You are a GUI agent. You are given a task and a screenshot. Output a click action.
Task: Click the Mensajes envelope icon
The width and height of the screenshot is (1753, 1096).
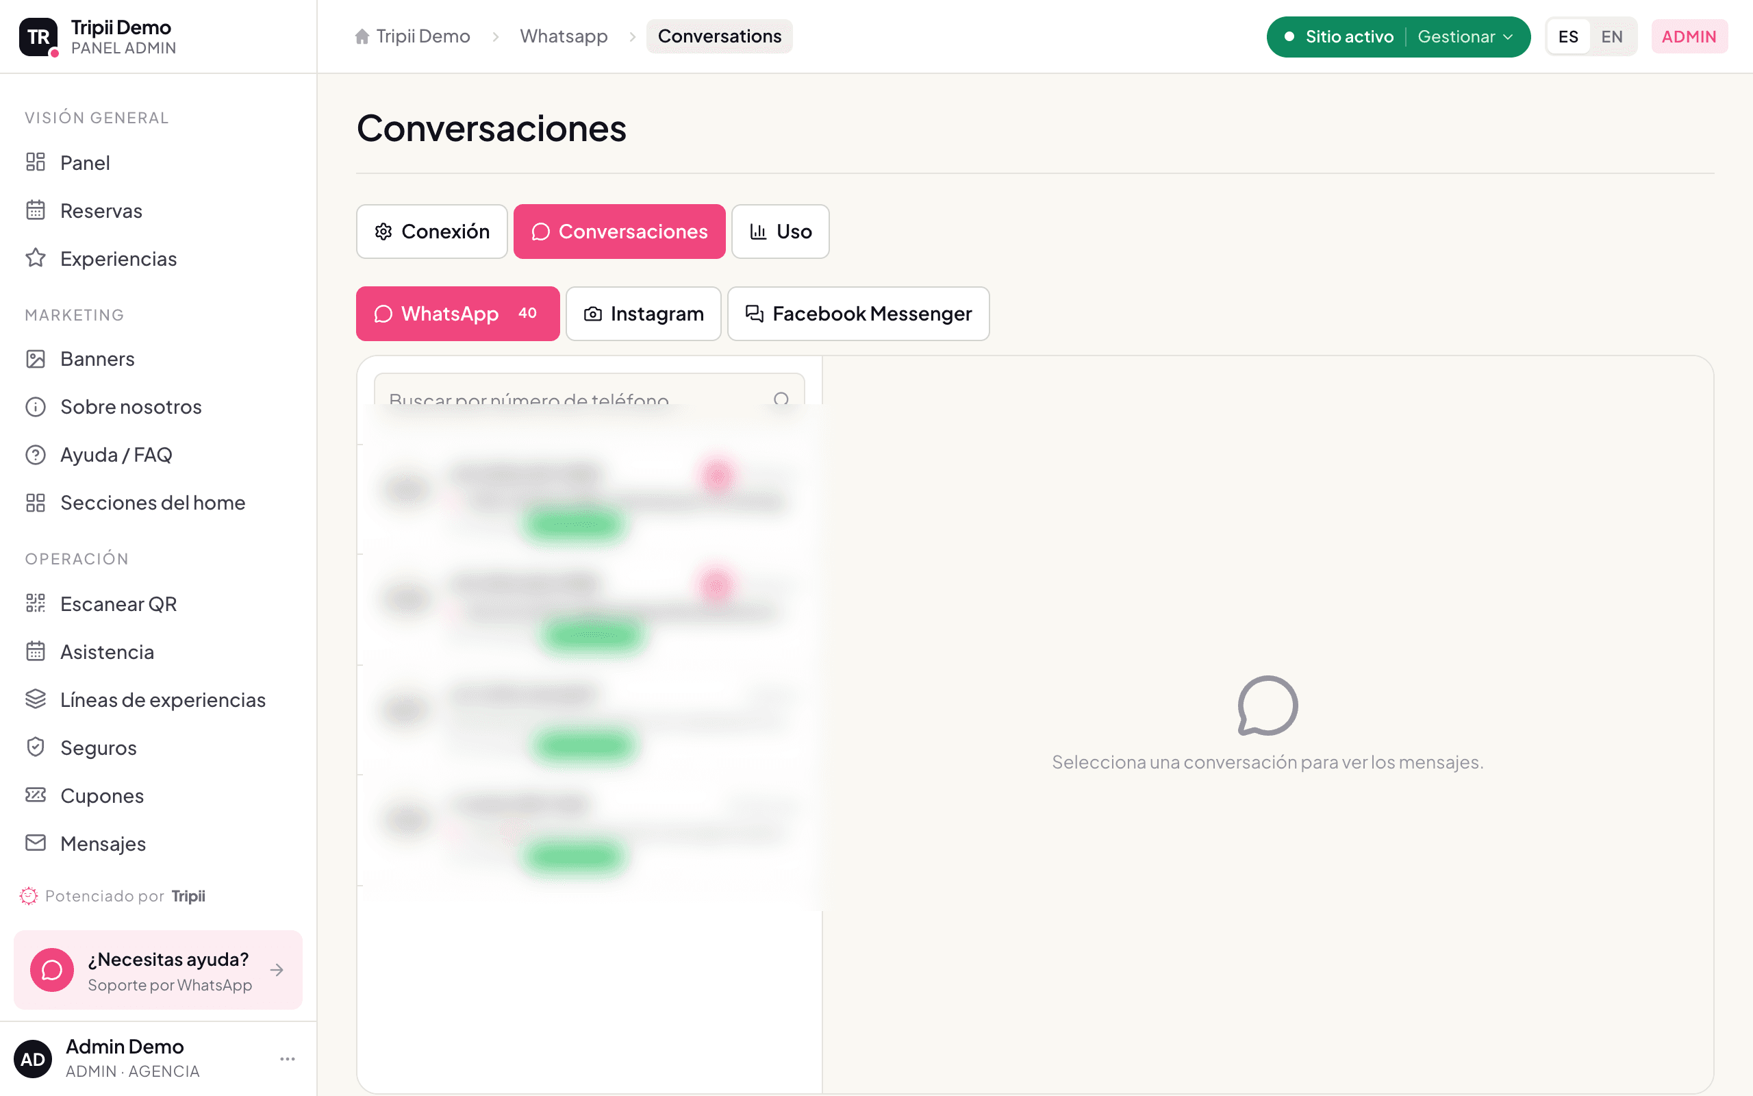pos(36,843)
